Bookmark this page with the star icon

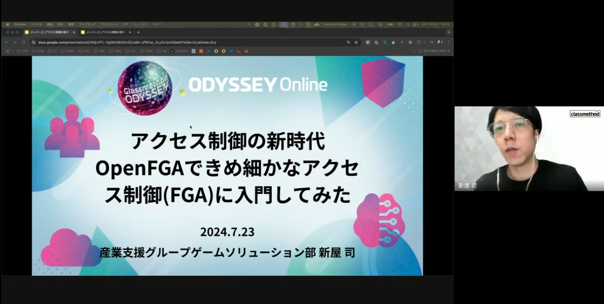pyautogui.click(x=356, y=42)
